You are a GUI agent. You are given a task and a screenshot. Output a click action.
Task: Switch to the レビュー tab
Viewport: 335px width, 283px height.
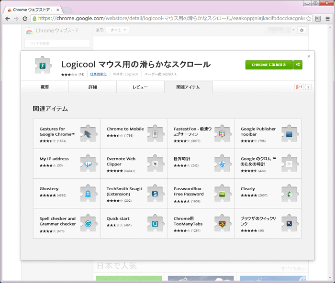(140, 87)
